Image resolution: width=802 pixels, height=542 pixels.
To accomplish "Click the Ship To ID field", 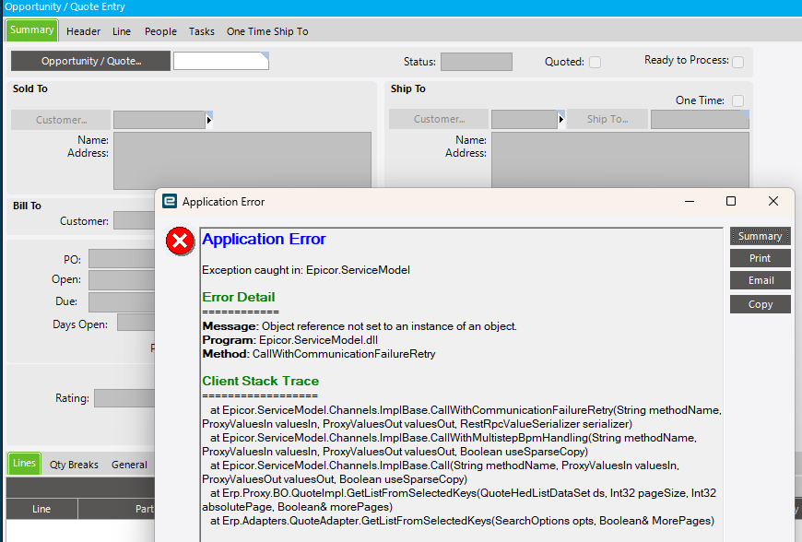I will tap(700, 119).
